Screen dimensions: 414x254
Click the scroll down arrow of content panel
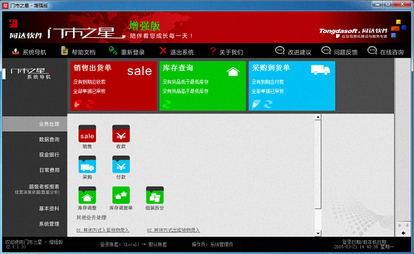coord(318,233)
